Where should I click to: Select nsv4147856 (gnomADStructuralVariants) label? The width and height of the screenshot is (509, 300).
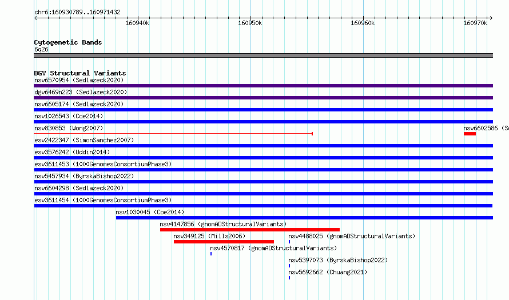pos(224,224)
